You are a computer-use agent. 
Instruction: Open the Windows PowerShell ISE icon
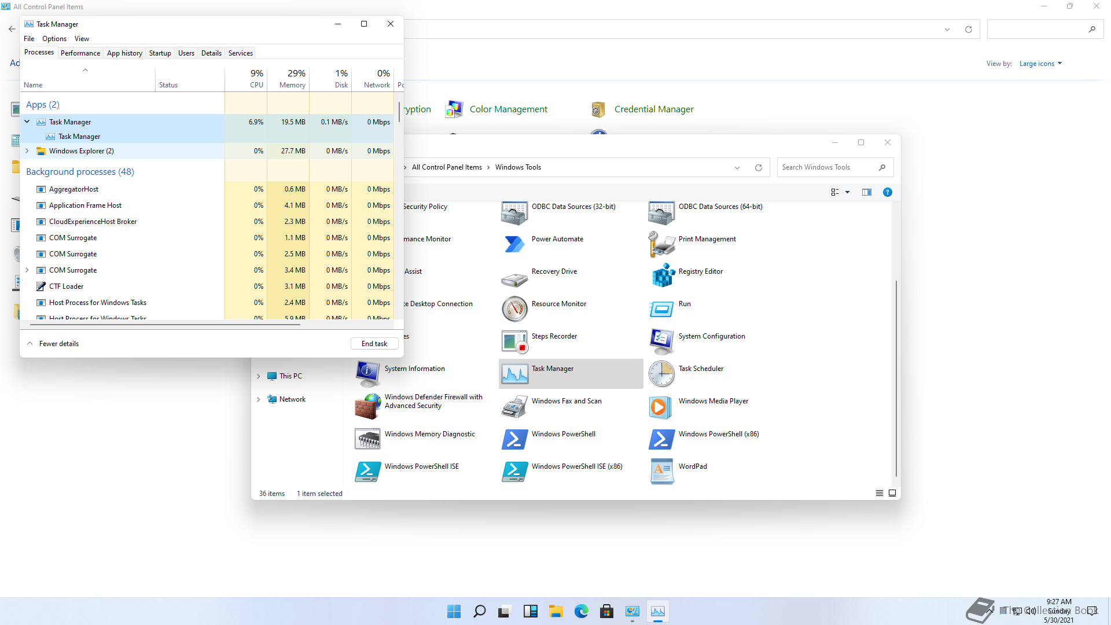pyautogui.click(x=367, y=472)
